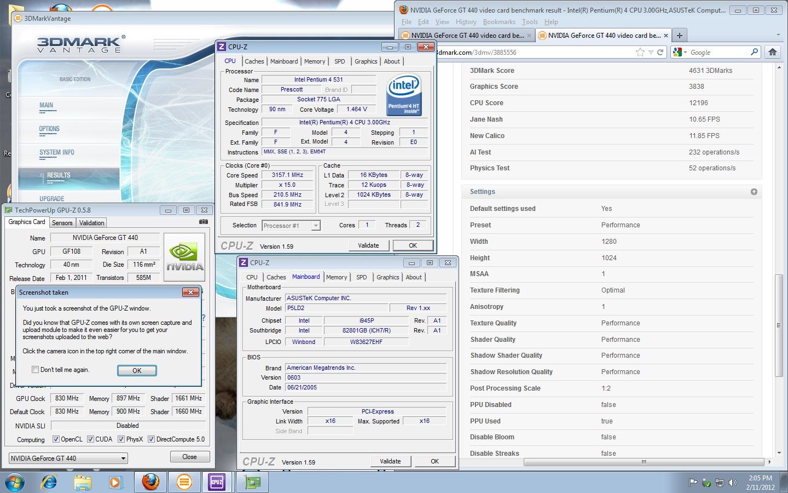Open the Bookmarks menu in Firefox

point(499,22)
